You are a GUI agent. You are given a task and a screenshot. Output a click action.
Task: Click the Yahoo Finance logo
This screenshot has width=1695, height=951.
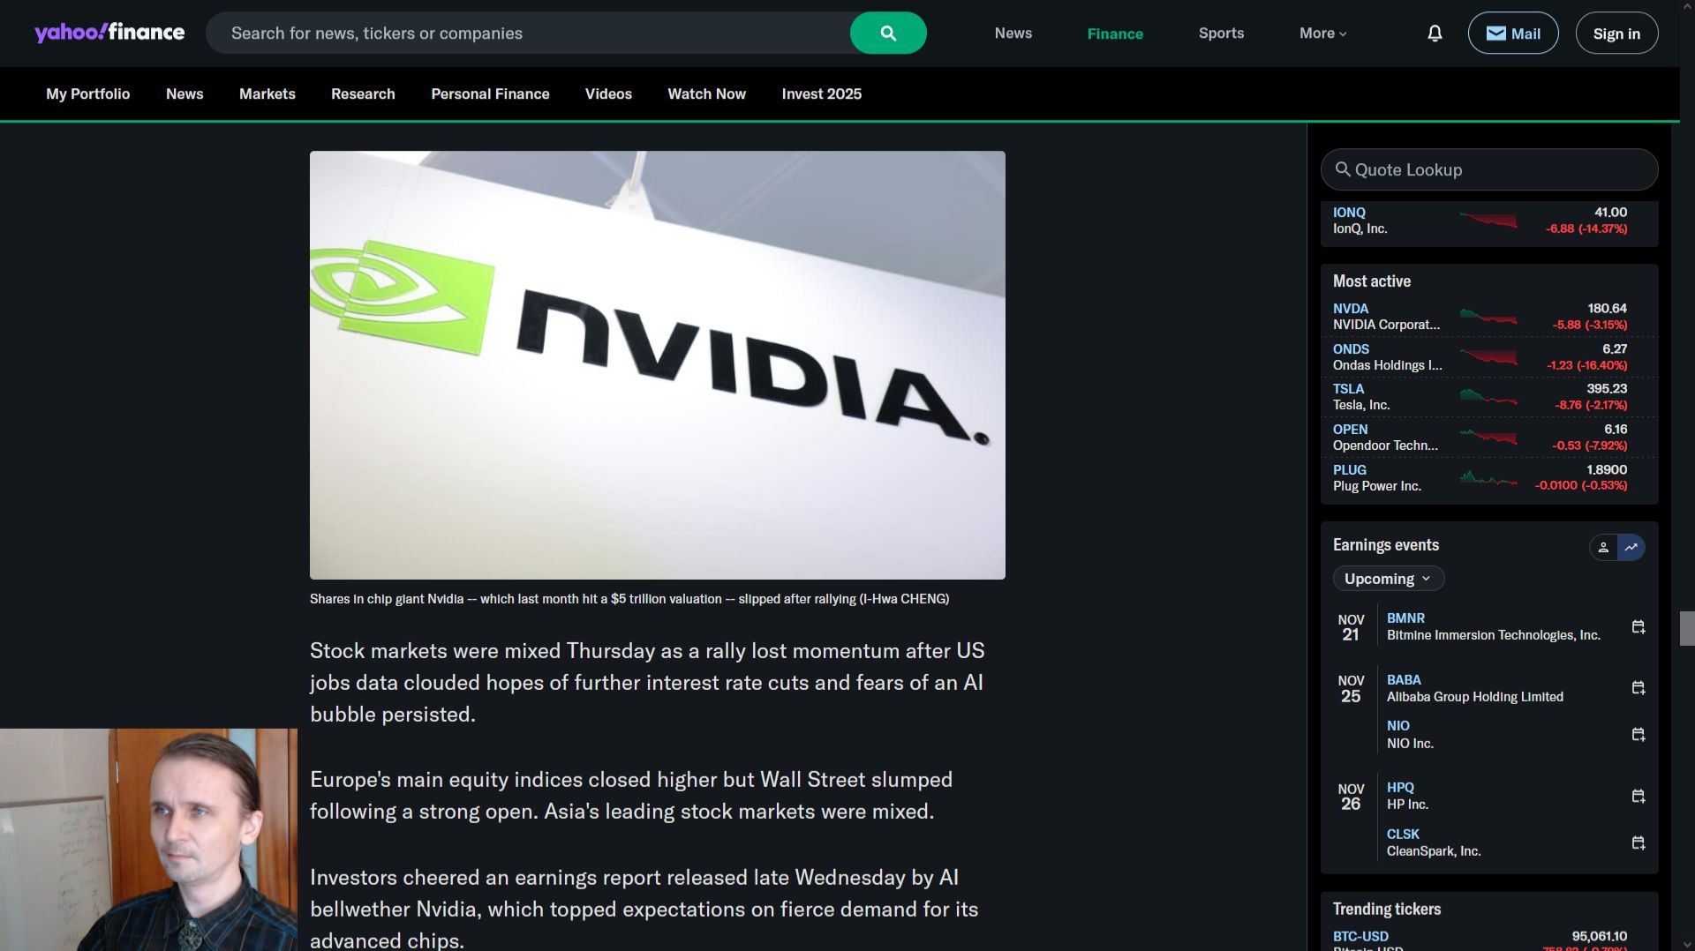(x=109, y=33)
